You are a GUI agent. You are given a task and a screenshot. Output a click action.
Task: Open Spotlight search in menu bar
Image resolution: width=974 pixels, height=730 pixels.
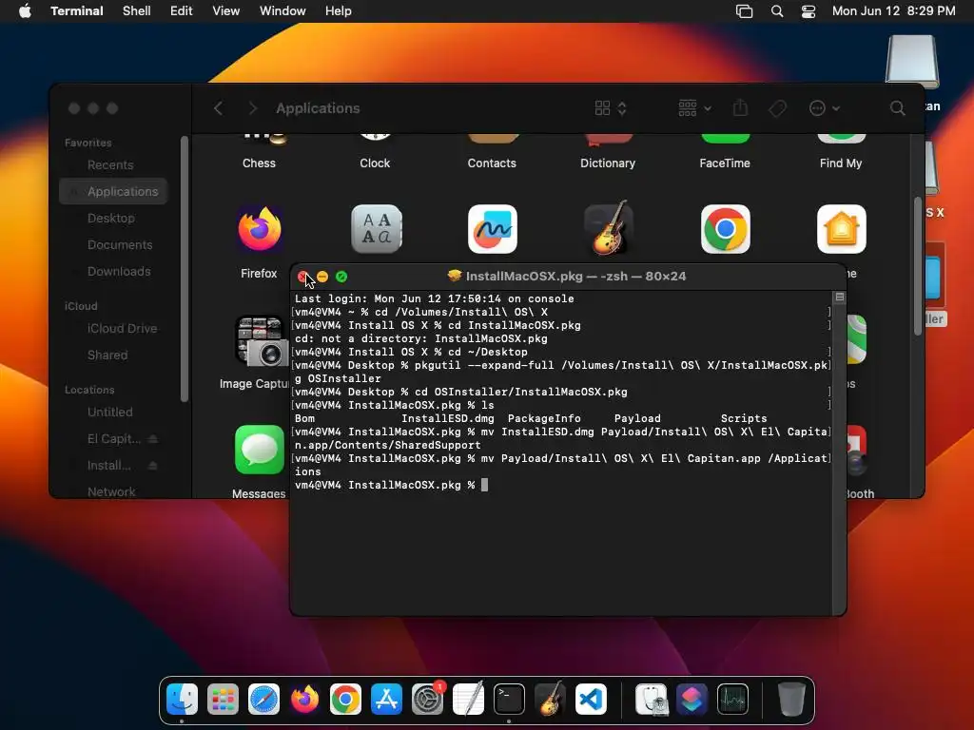click(x=777, y=11)
